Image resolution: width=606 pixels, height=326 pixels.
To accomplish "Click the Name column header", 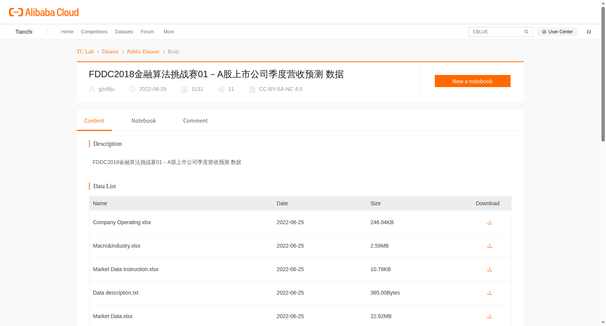I will click(x=100, y=203).
